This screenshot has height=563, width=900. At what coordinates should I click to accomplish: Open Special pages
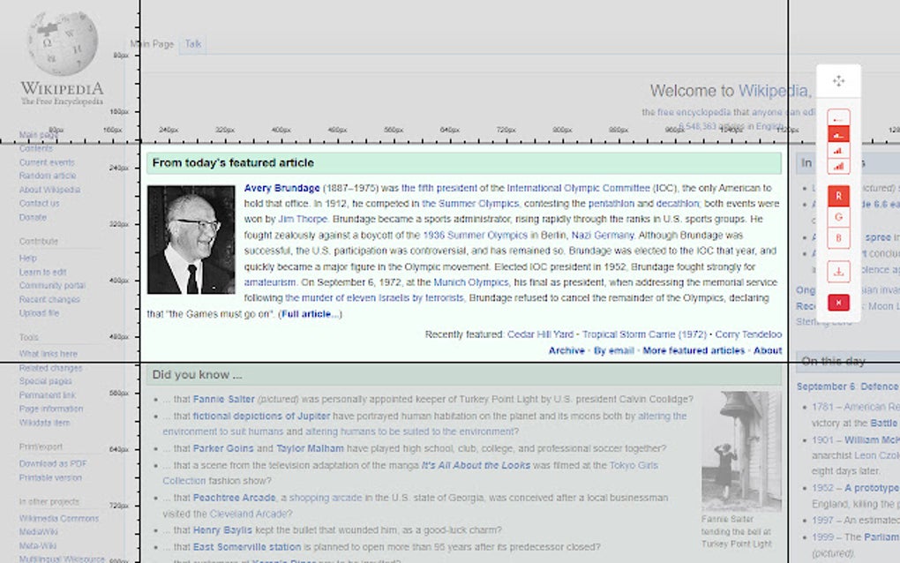click(45, 381)
